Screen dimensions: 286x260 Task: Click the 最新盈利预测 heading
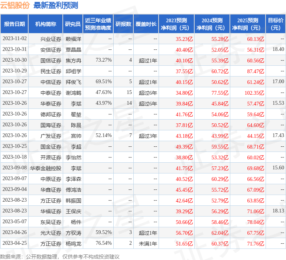(56, 5)
